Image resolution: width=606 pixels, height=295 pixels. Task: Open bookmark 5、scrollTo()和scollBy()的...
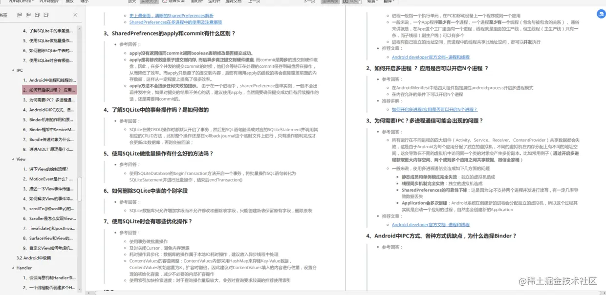pyautogui.click(x=49, y=209)
